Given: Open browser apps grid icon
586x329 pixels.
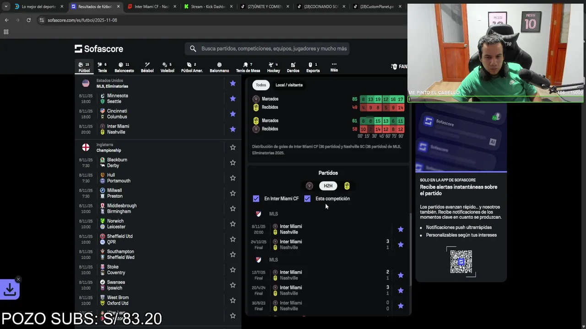Looking at the screenshot, I should [6, 32].
